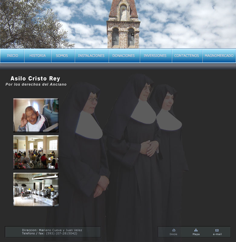Open the photo of the waving elderly man
This screenshot has height=242, width=236.
tap(36, 115)
